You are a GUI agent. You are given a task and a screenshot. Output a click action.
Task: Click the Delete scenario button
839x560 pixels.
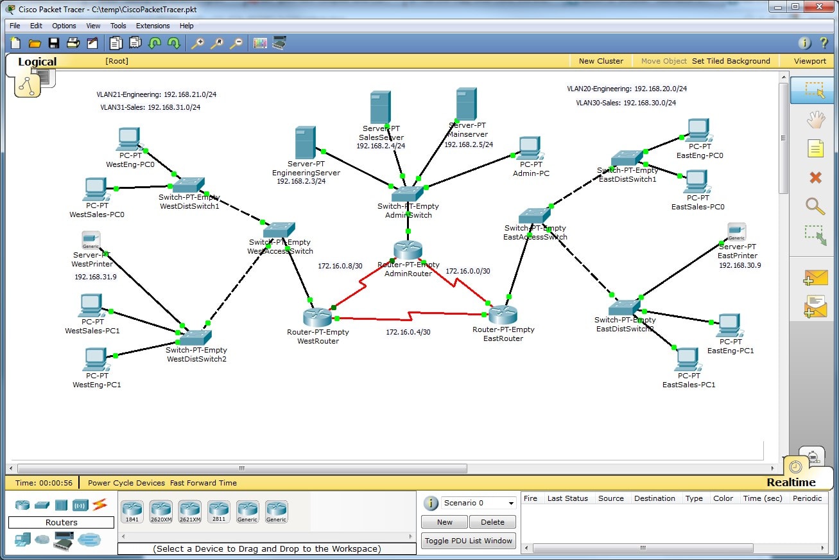click(x=492, y=522)
